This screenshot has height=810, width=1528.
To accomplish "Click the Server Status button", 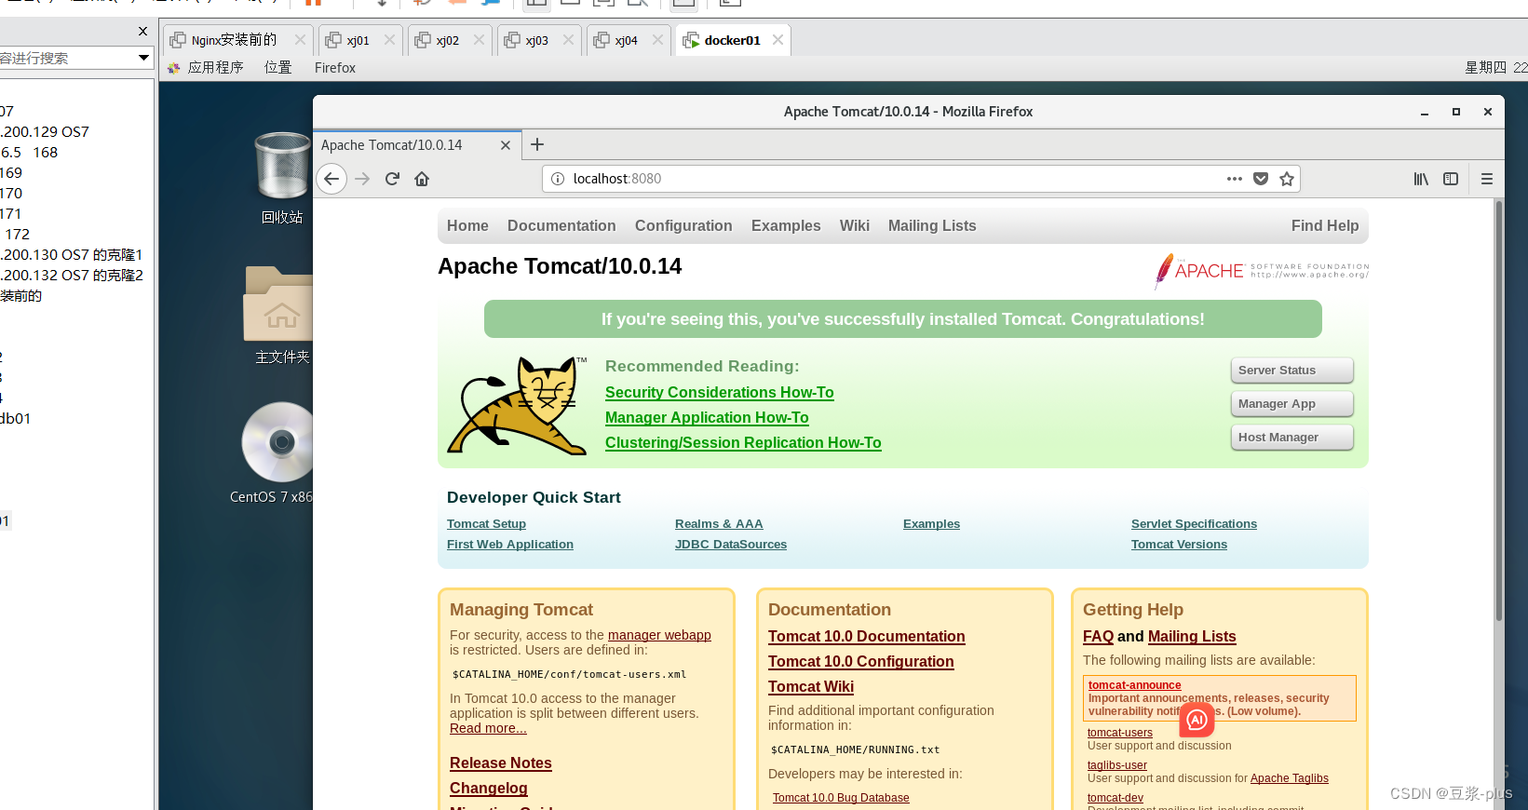I will pyautogui.click(x=1291, y=371).
